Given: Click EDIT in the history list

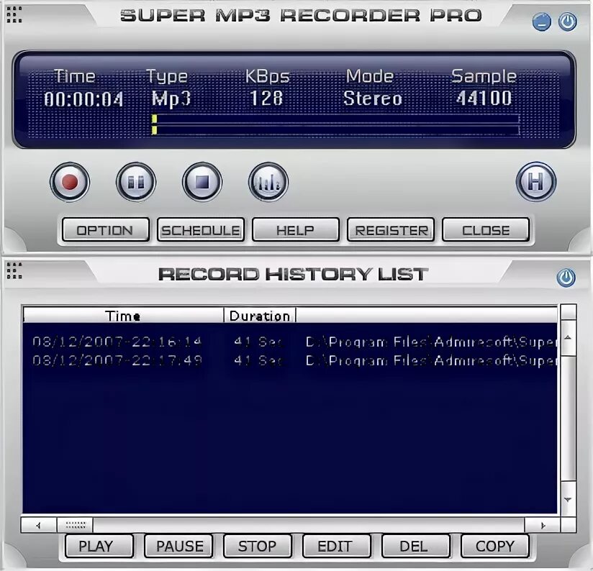Looking at the screenshot, I should coord(337,546).
